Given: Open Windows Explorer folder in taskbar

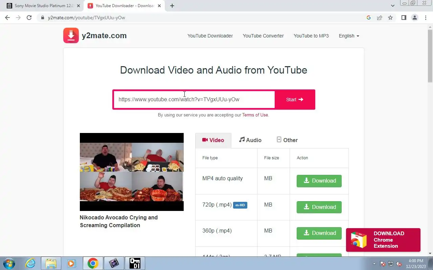Looking at the screenshot, I should pyautogui.click(x=51, y=263).
